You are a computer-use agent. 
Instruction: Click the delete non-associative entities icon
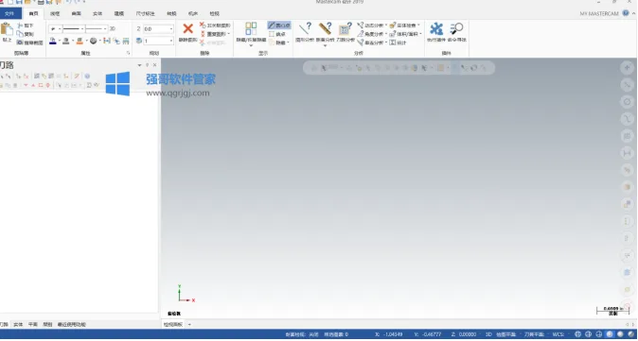point(203,26)
